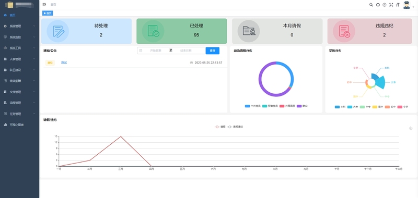Expand the 绩效薪酬 menu chevron
418x198 pixels.
pos(34,81)
